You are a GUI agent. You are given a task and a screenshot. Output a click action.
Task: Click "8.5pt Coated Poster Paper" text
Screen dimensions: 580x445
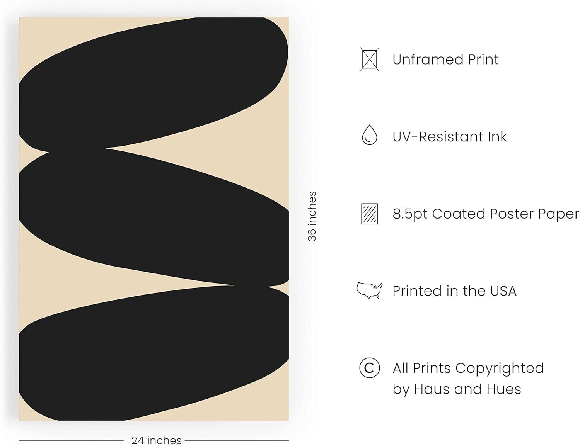point(486,214)
